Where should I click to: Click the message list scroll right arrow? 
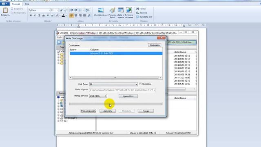[x=161, y=78]
